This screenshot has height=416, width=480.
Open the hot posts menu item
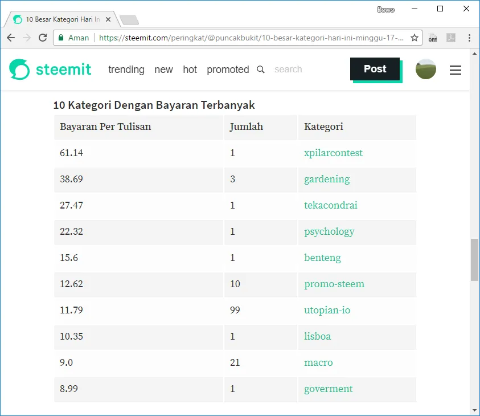[190, 70]
